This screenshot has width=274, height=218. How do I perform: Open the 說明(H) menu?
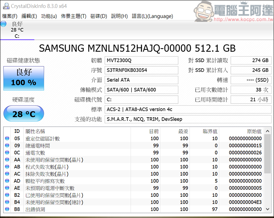[120, 16]
